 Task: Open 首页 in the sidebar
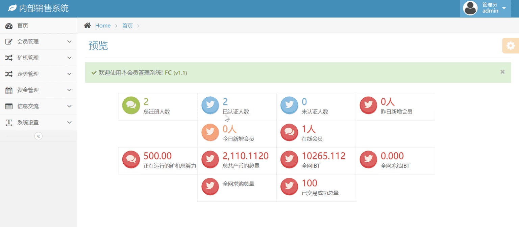pyautogui.click(x=39, y=26)
